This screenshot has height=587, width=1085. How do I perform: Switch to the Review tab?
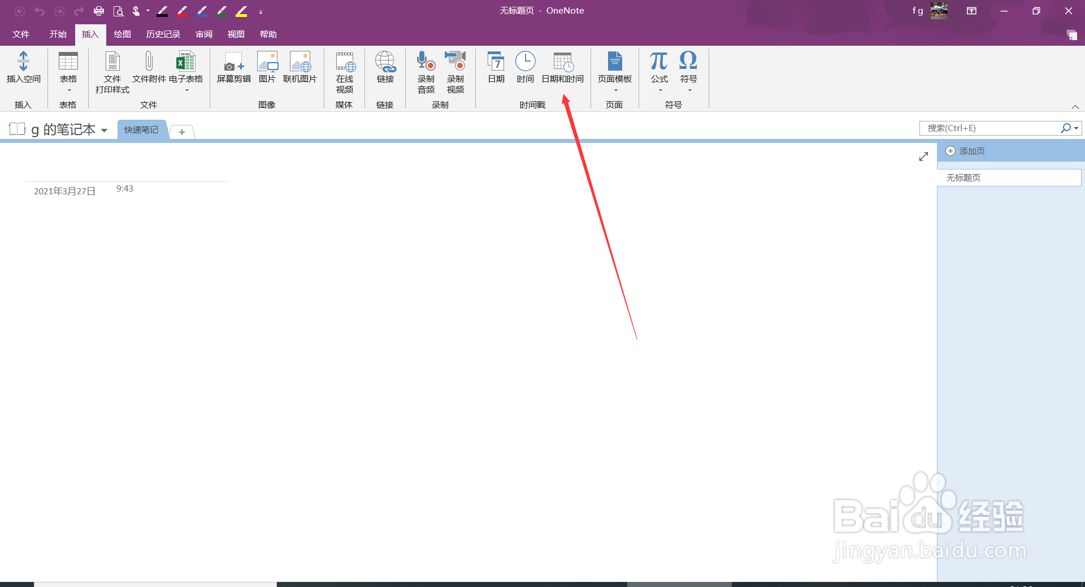click(x=204, y=34)
